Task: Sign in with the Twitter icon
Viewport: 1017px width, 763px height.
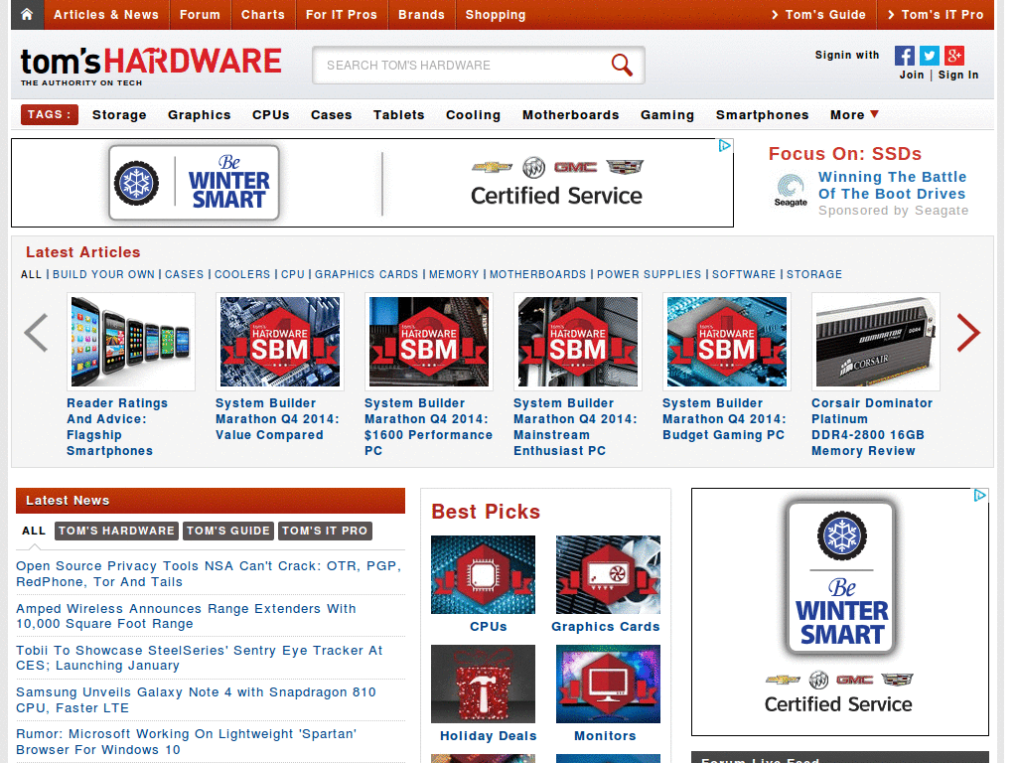Action: tap(930, 56)
